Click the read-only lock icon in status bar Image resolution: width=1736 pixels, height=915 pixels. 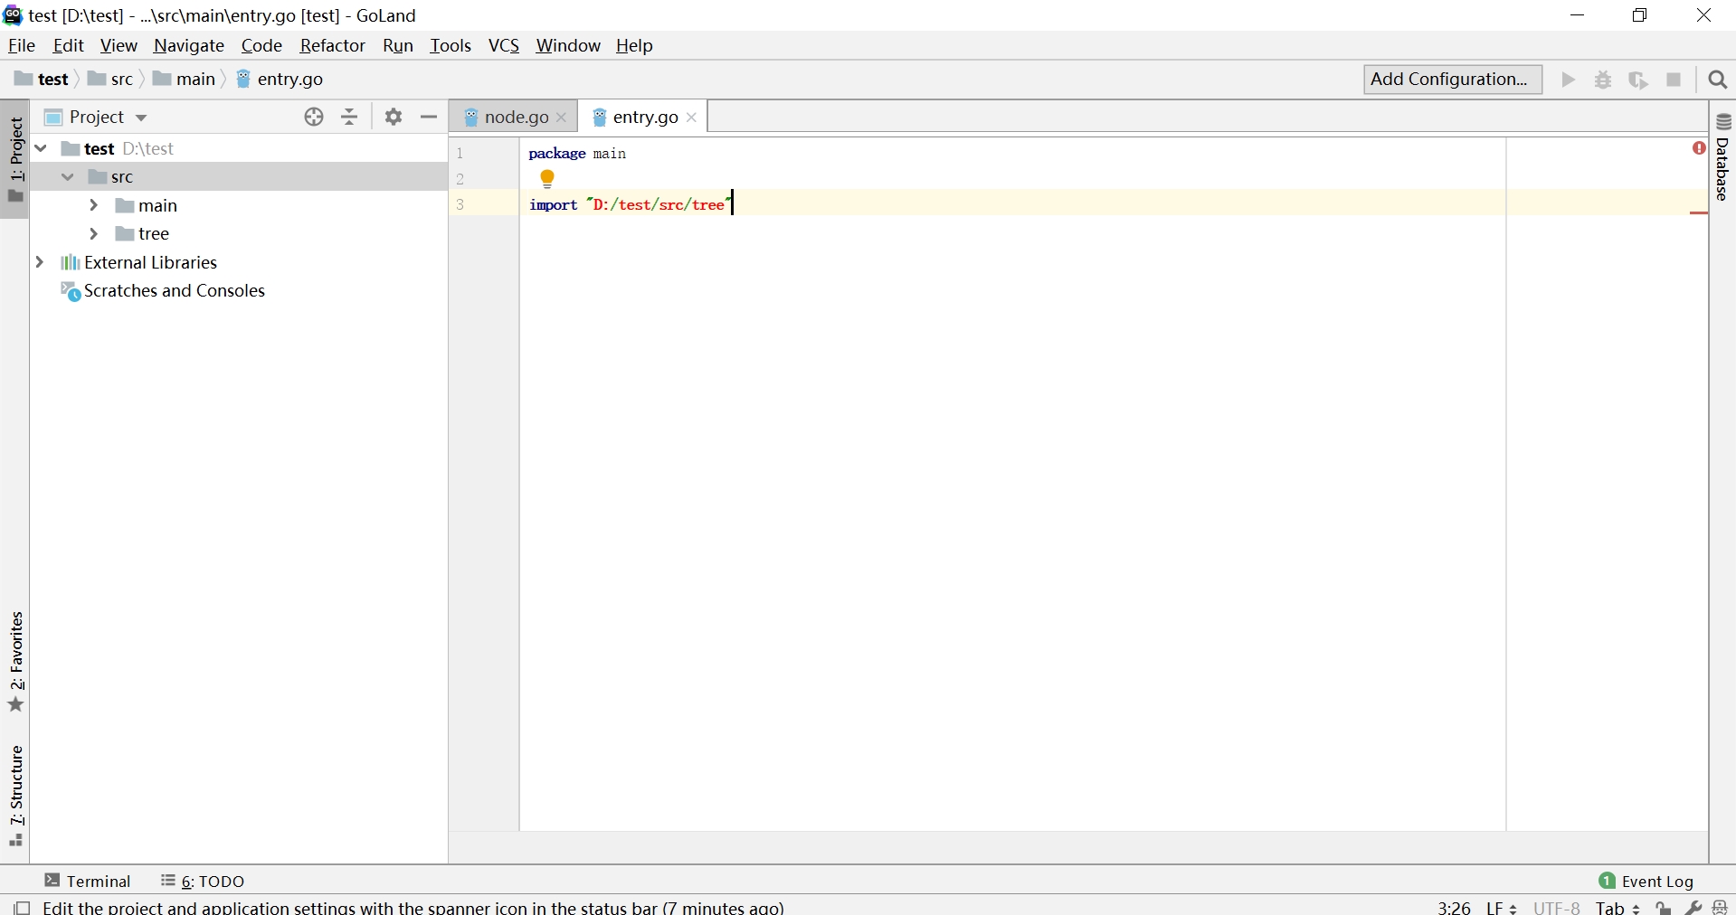[1664, 908]
